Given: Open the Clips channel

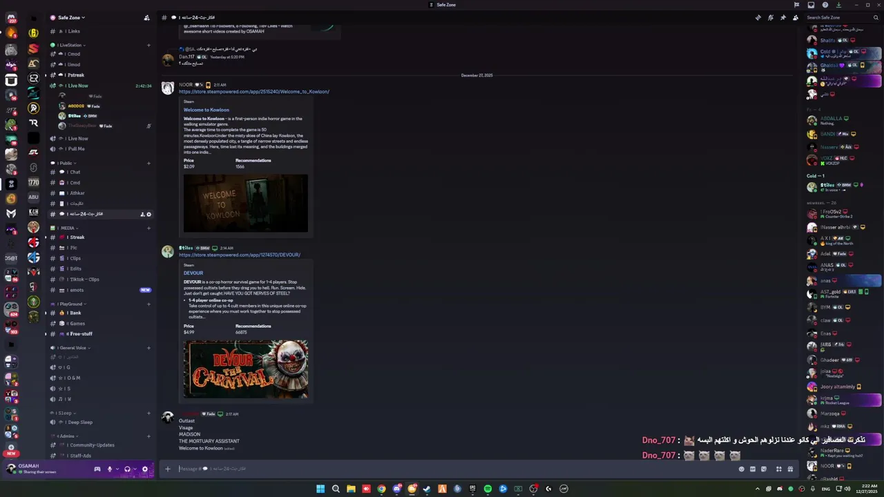Looking at the screenshot, I should [100, 258].
